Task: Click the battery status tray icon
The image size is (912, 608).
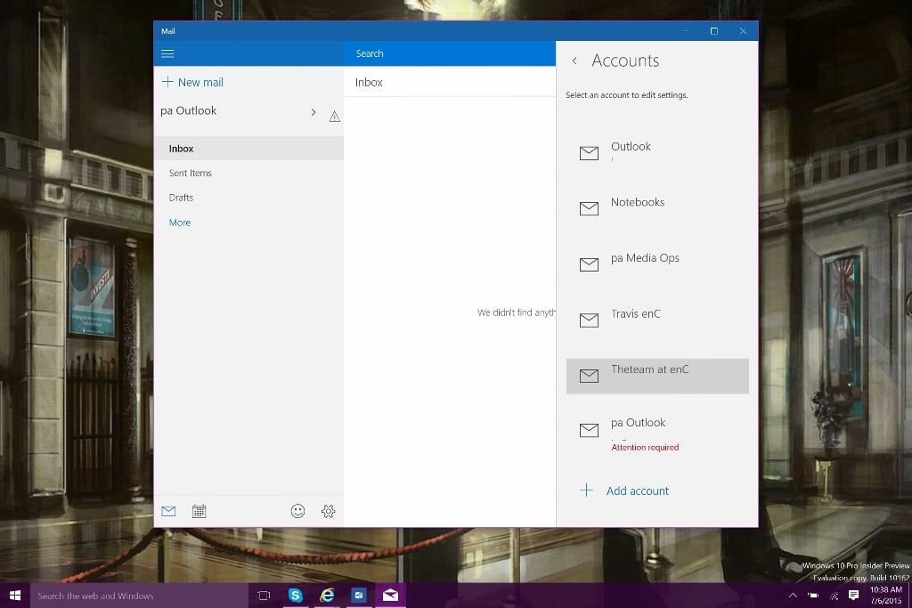Action: (x=813, y=596)
